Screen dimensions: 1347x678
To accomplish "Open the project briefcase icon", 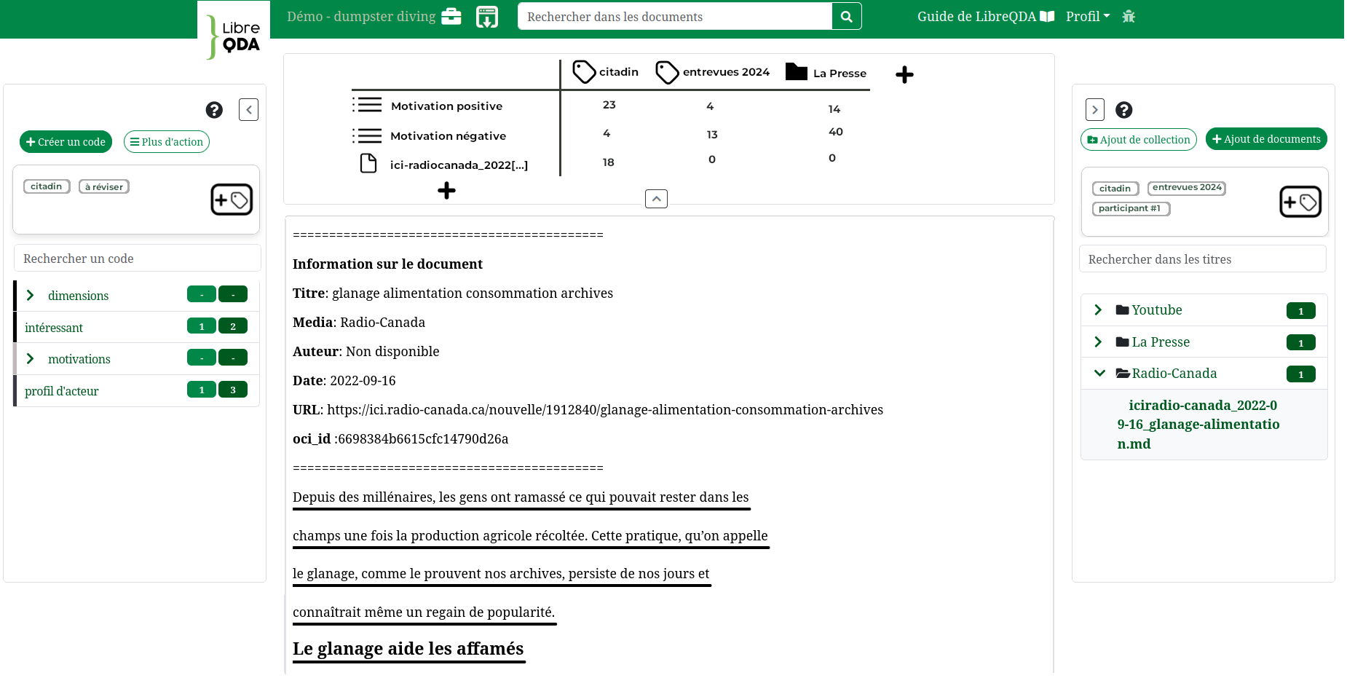I will 451,16.
